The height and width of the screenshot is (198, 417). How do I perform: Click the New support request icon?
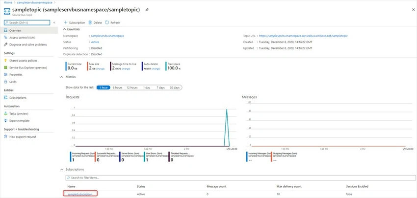(x=6, y=137)
